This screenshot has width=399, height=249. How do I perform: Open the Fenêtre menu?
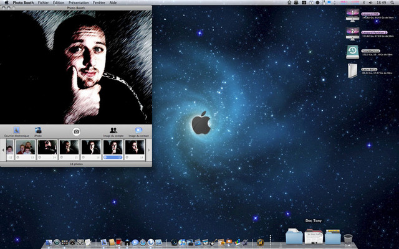99,2
